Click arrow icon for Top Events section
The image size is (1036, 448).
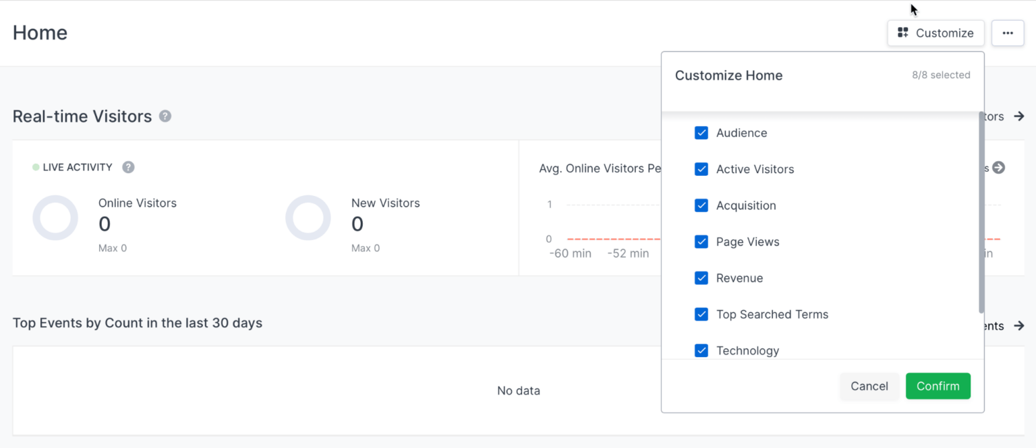point(1020,326)
